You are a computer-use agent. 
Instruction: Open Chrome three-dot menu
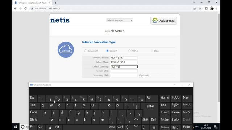click(x=217, y=9)
